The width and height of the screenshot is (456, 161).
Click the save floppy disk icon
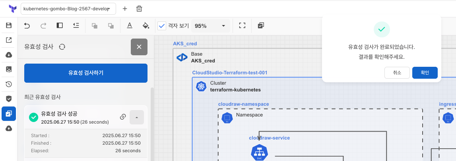9,25
